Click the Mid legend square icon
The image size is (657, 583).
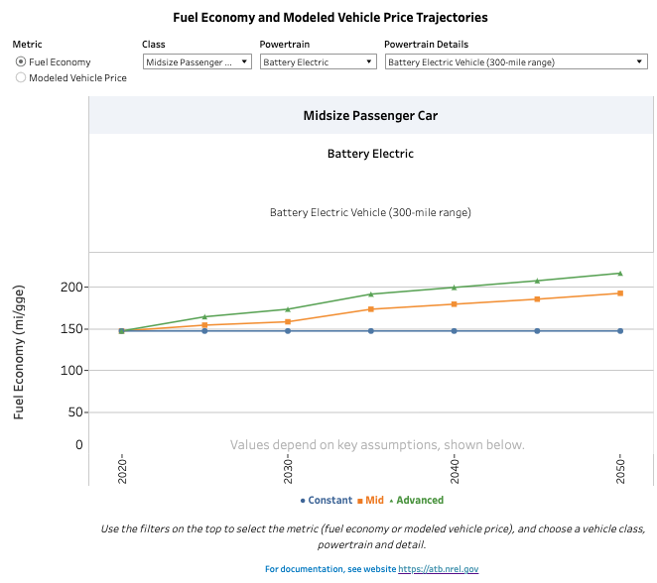coord(359,501)
